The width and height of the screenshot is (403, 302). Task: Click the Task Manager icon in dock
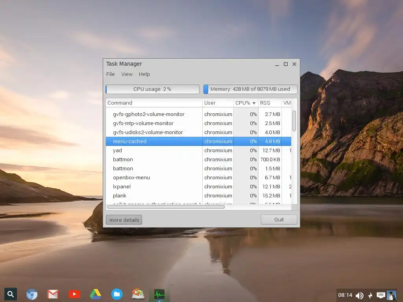(159, 294)
